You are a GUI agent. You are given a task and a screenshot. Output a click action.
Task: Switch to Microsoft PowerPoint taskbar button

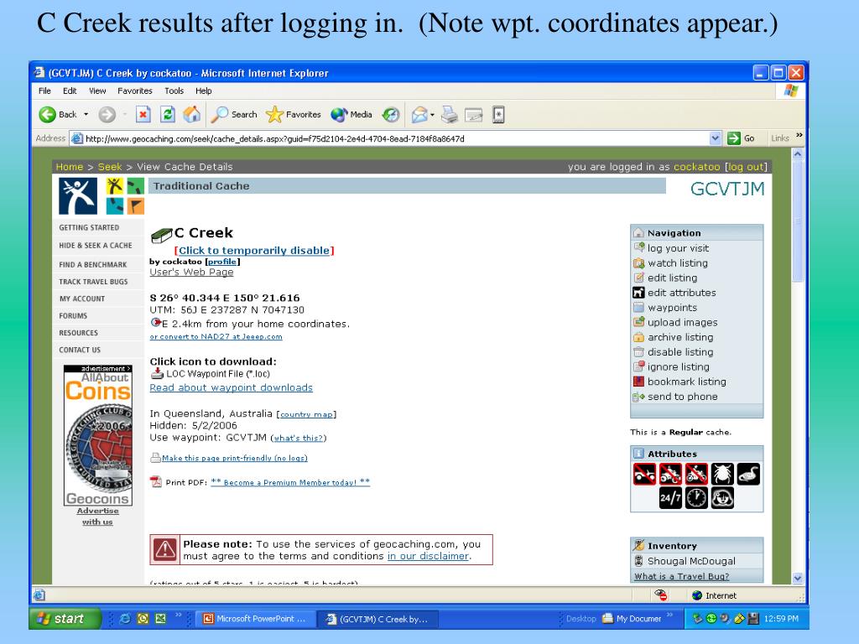coord(255,619)
